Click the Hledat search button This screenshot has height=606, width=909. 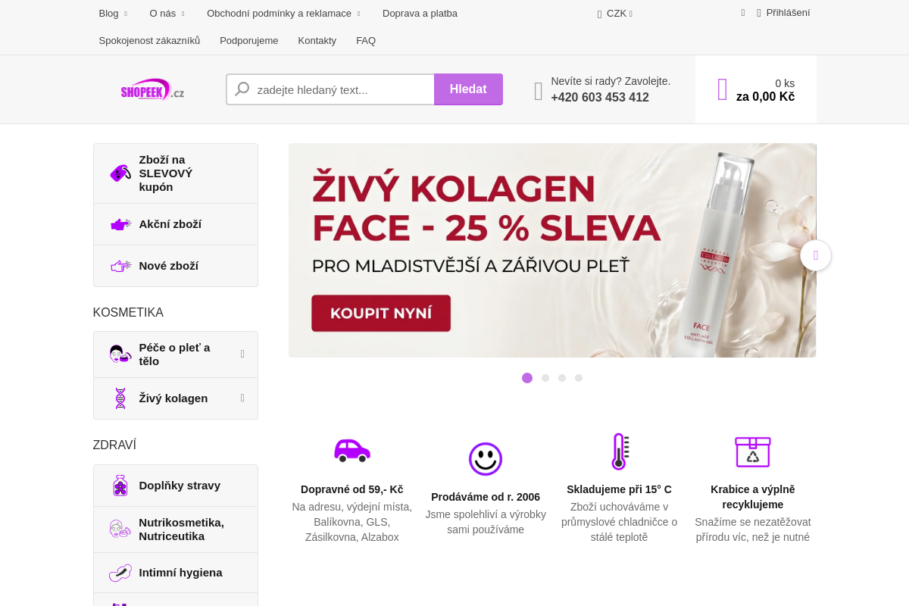coord(468,89)
